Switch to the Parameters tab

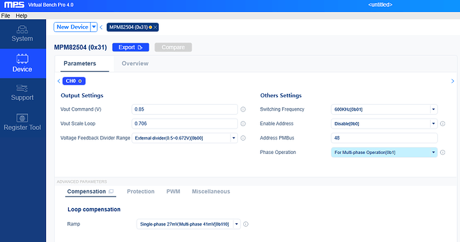80,63
